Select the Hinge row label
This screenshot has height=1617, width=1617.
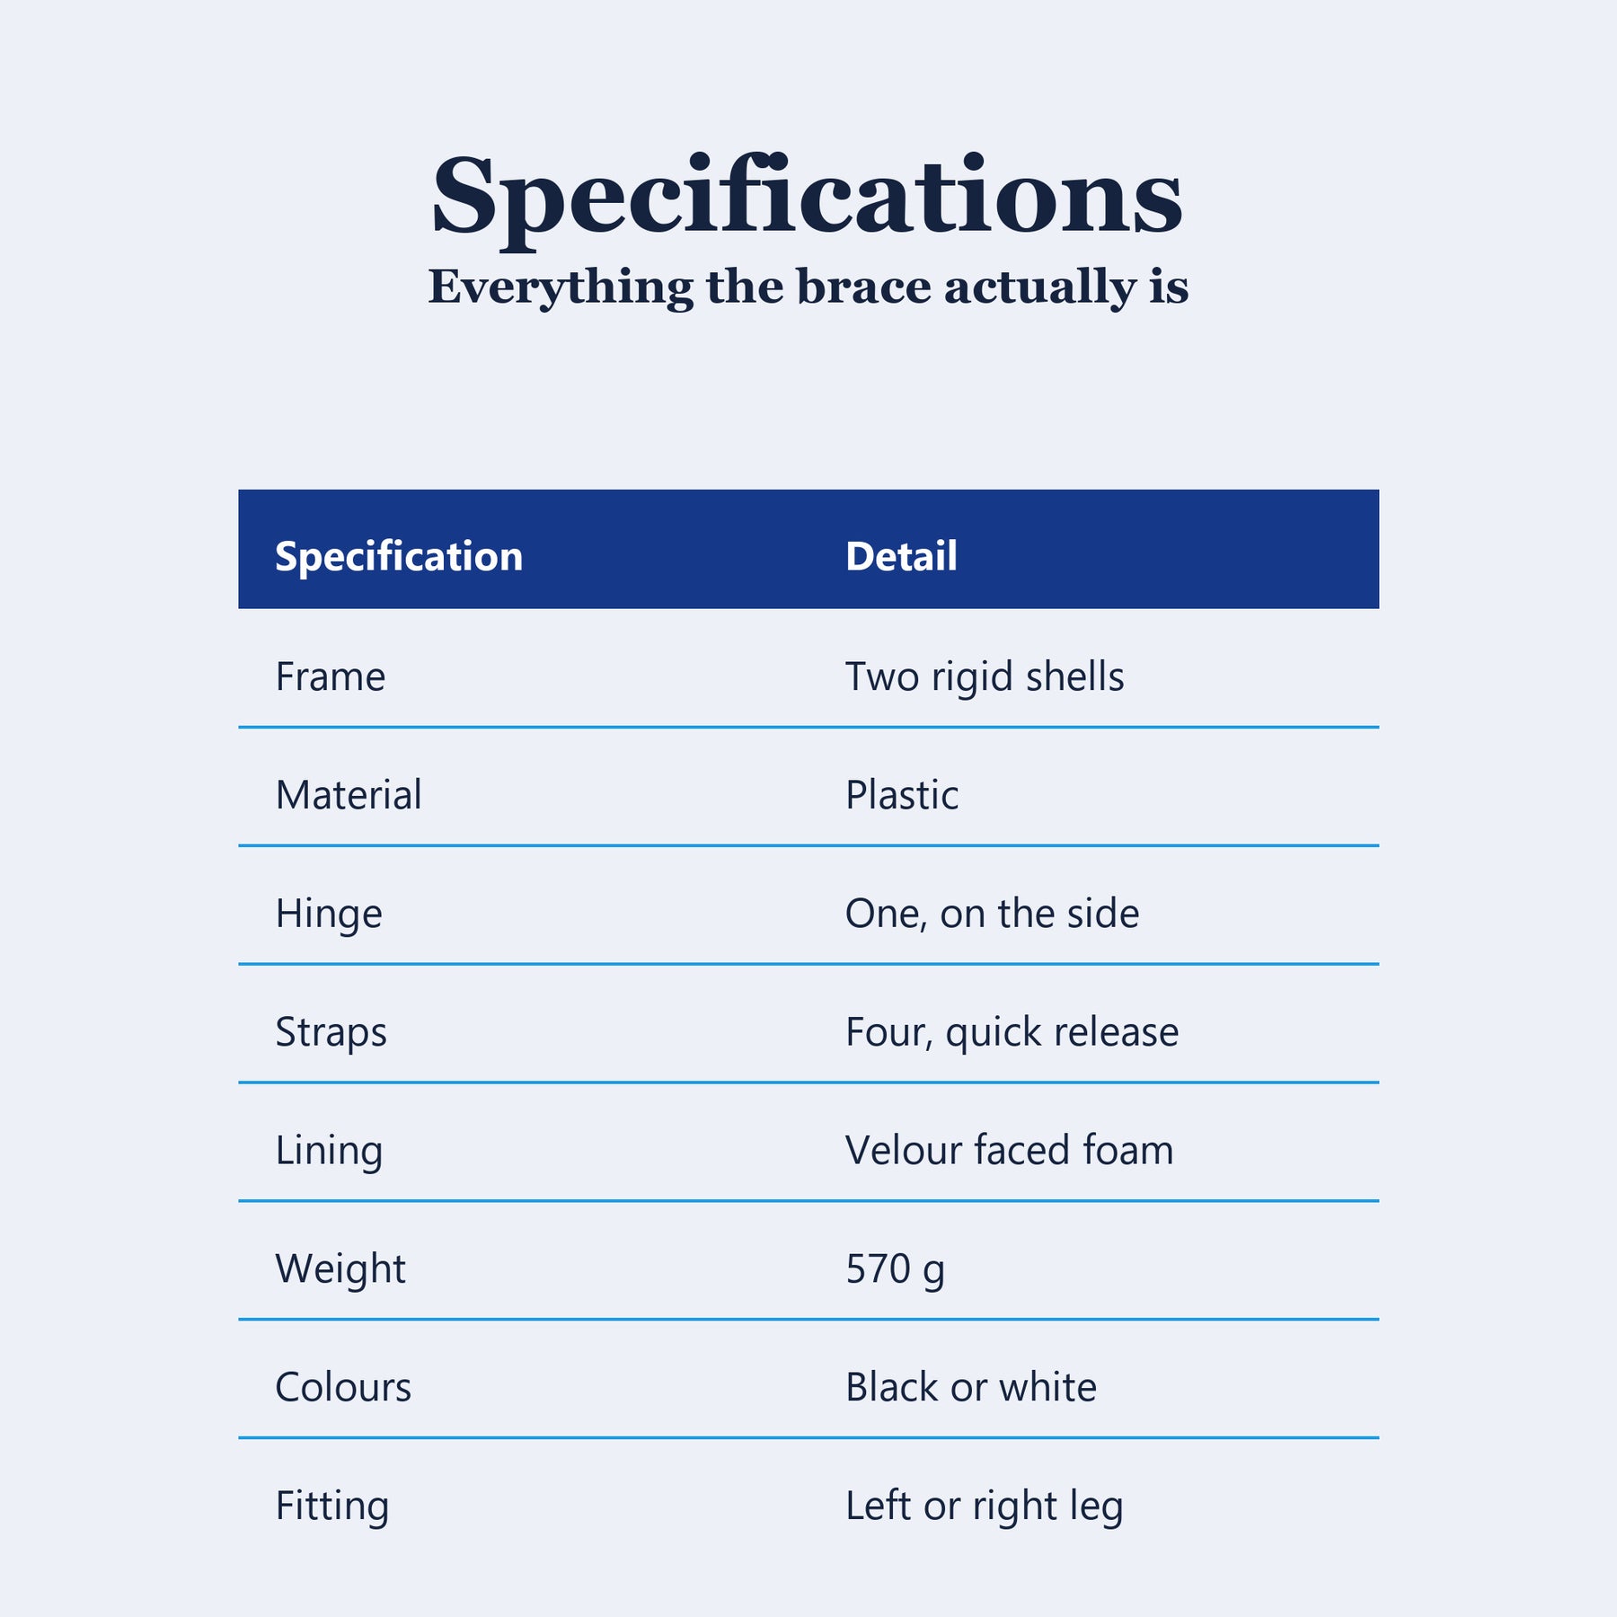click(329, 915)
